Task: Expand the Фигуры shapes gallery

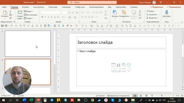Action: 115,18
